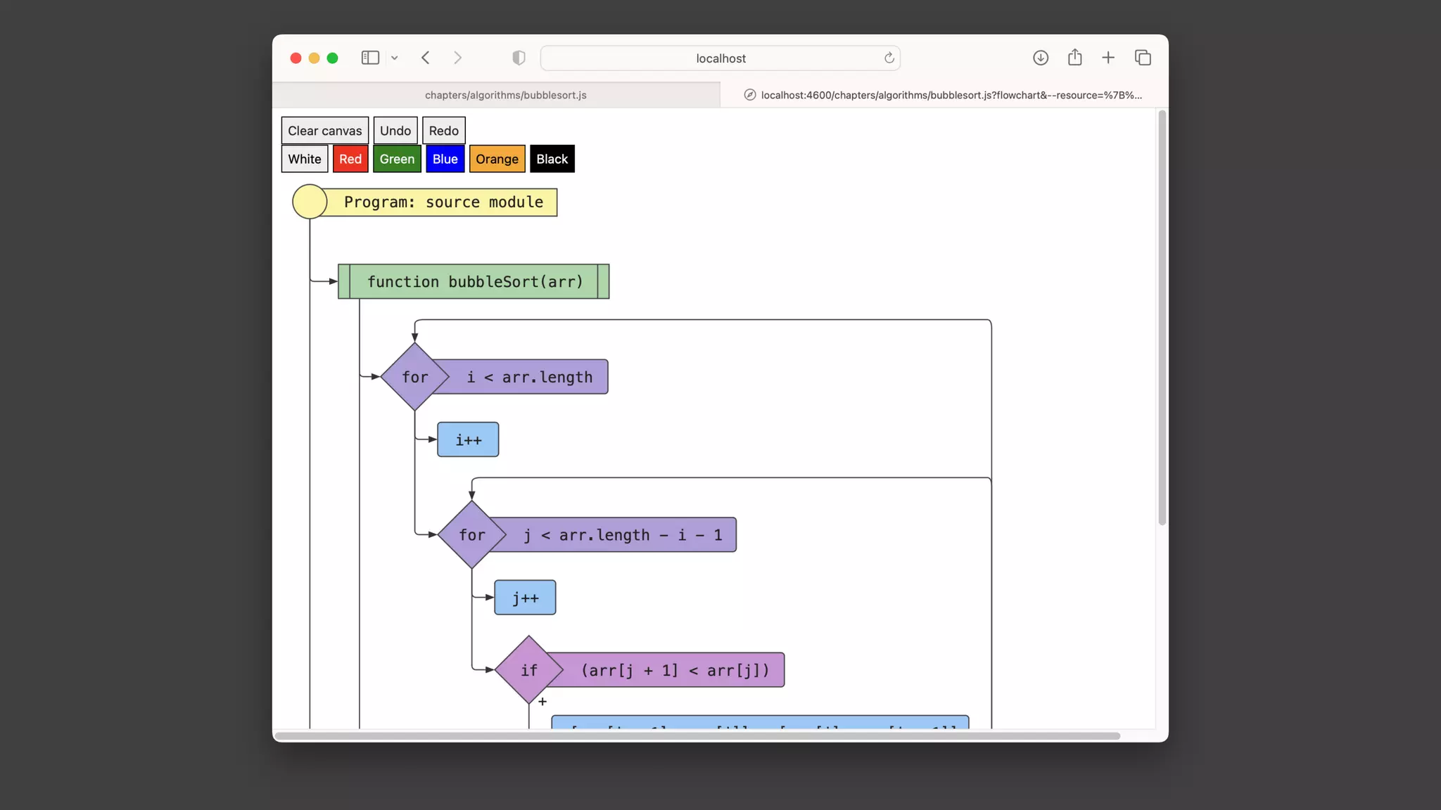
Task: Open sidebar options dropdown chevron
Action: (x=395, y=58)
